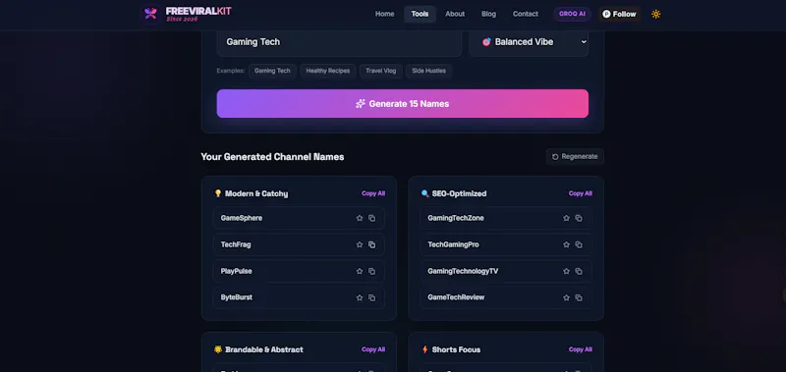The height and width of the screenshot is (372, 786).
Task: Star the PlayPulse channel name
Action: (360, 271)
